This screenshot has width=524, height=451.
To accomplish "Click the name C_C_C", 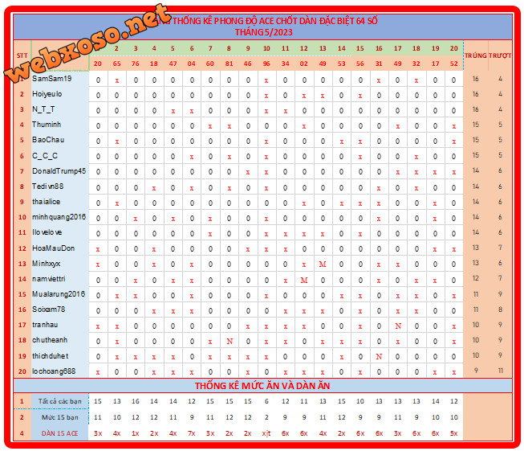I will coord(45,156).
